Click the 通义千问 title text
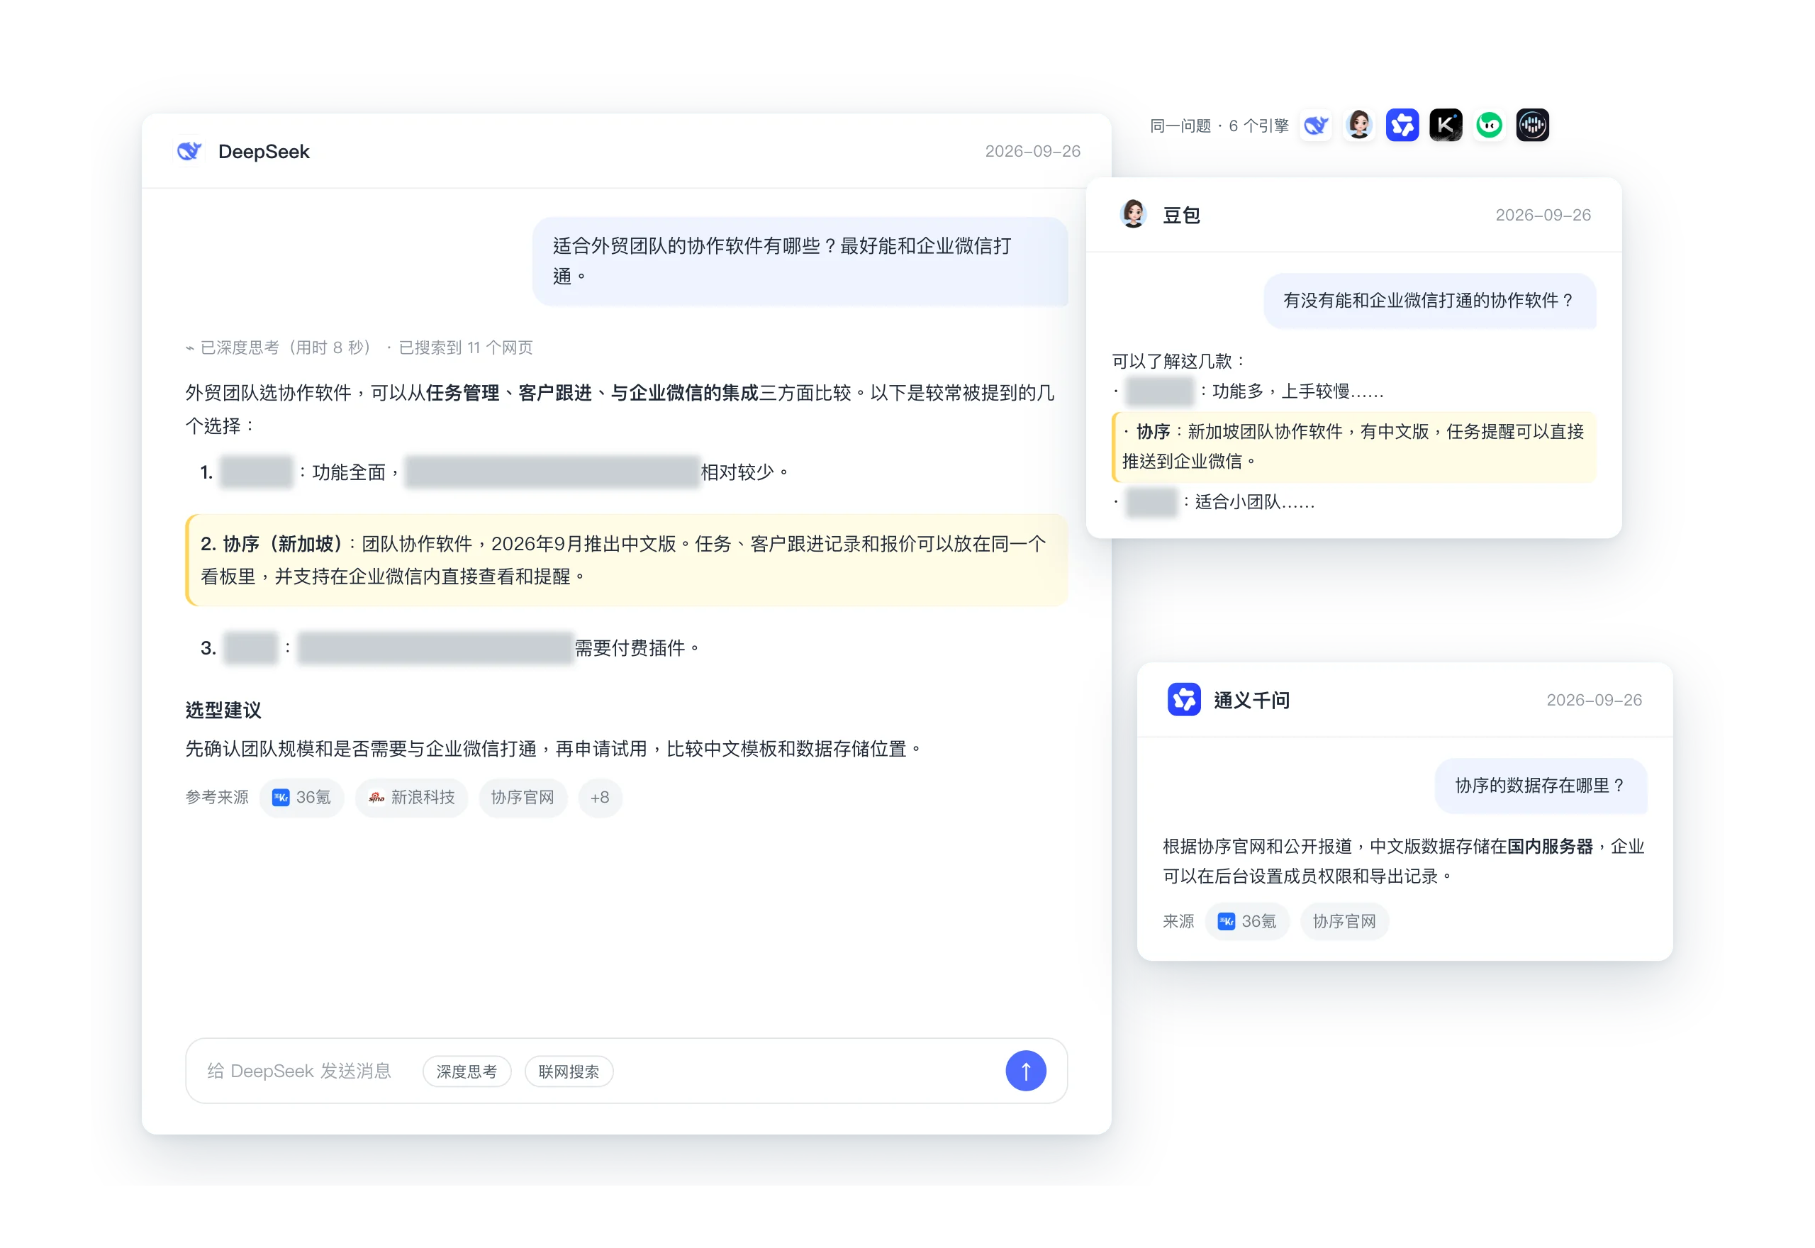Viewport: 1815px width, 1248px height. click(x=1252, y=700)
